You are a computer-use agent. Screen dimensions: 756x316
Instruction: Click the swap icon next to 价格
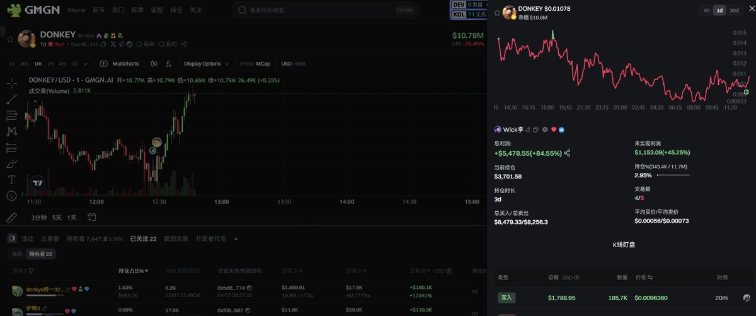tap(650, 278)
